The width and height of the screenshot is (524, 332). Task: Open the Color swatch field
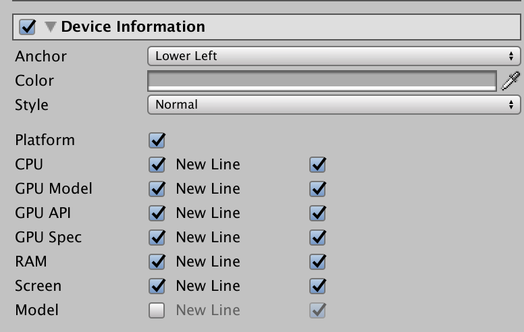click(322, 80)
